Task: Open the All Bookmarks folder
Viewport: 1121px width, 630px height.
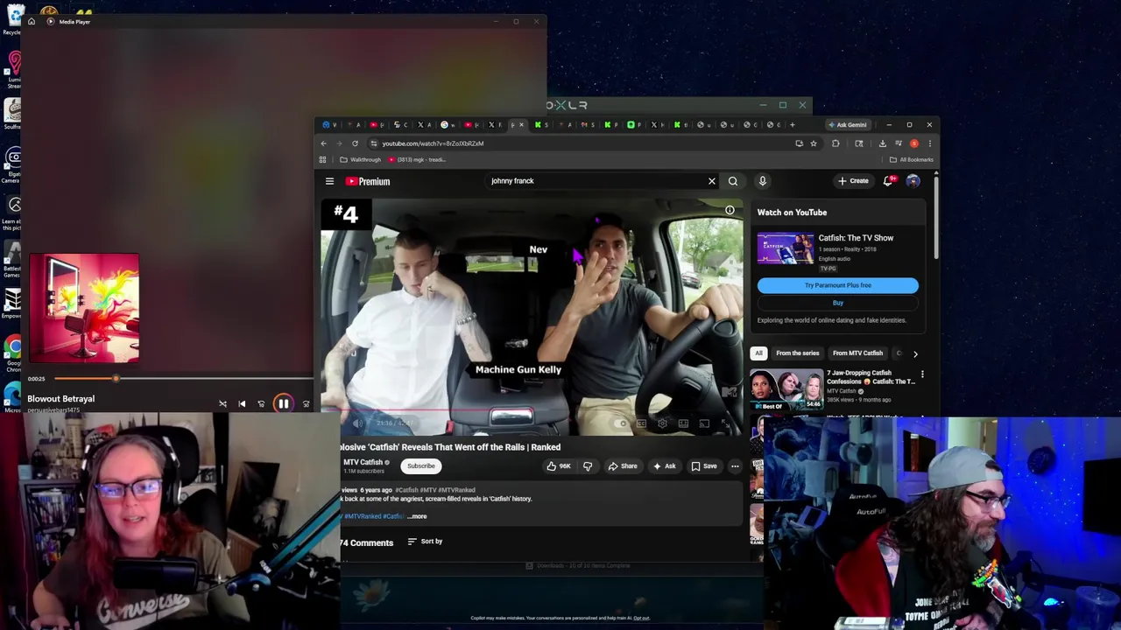Action: [x=911, y=159]
